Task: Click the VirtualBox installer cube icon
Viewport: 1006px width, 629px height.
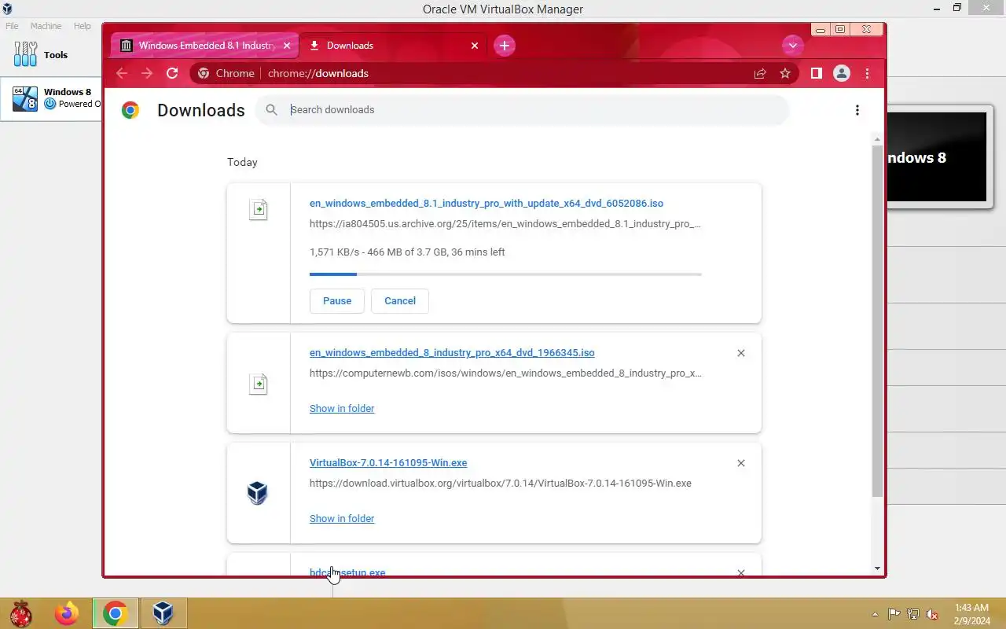Action: coord(258,493)
